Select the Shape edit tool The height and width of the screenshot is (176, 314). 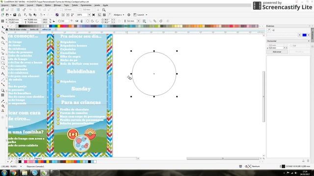3,32
